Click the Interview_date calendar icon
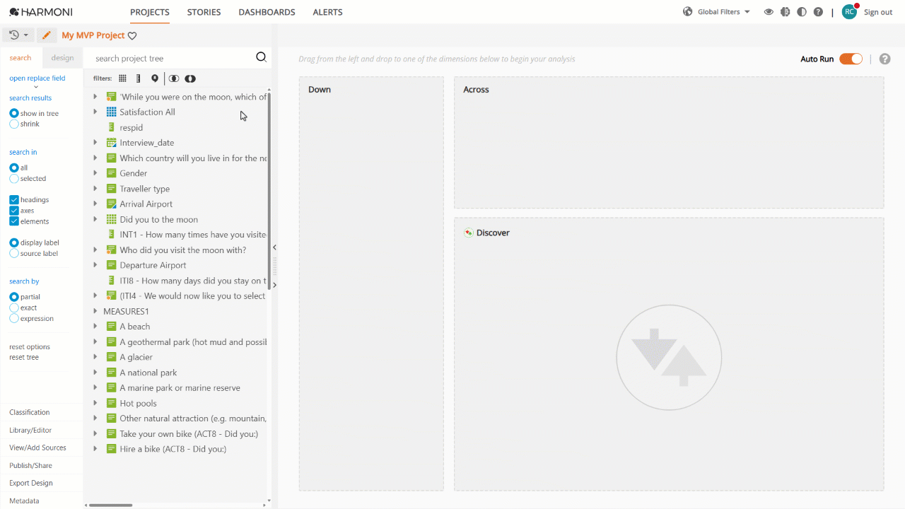Image resolution: width=905 pixels, height=509 pixels. point(111,143)
